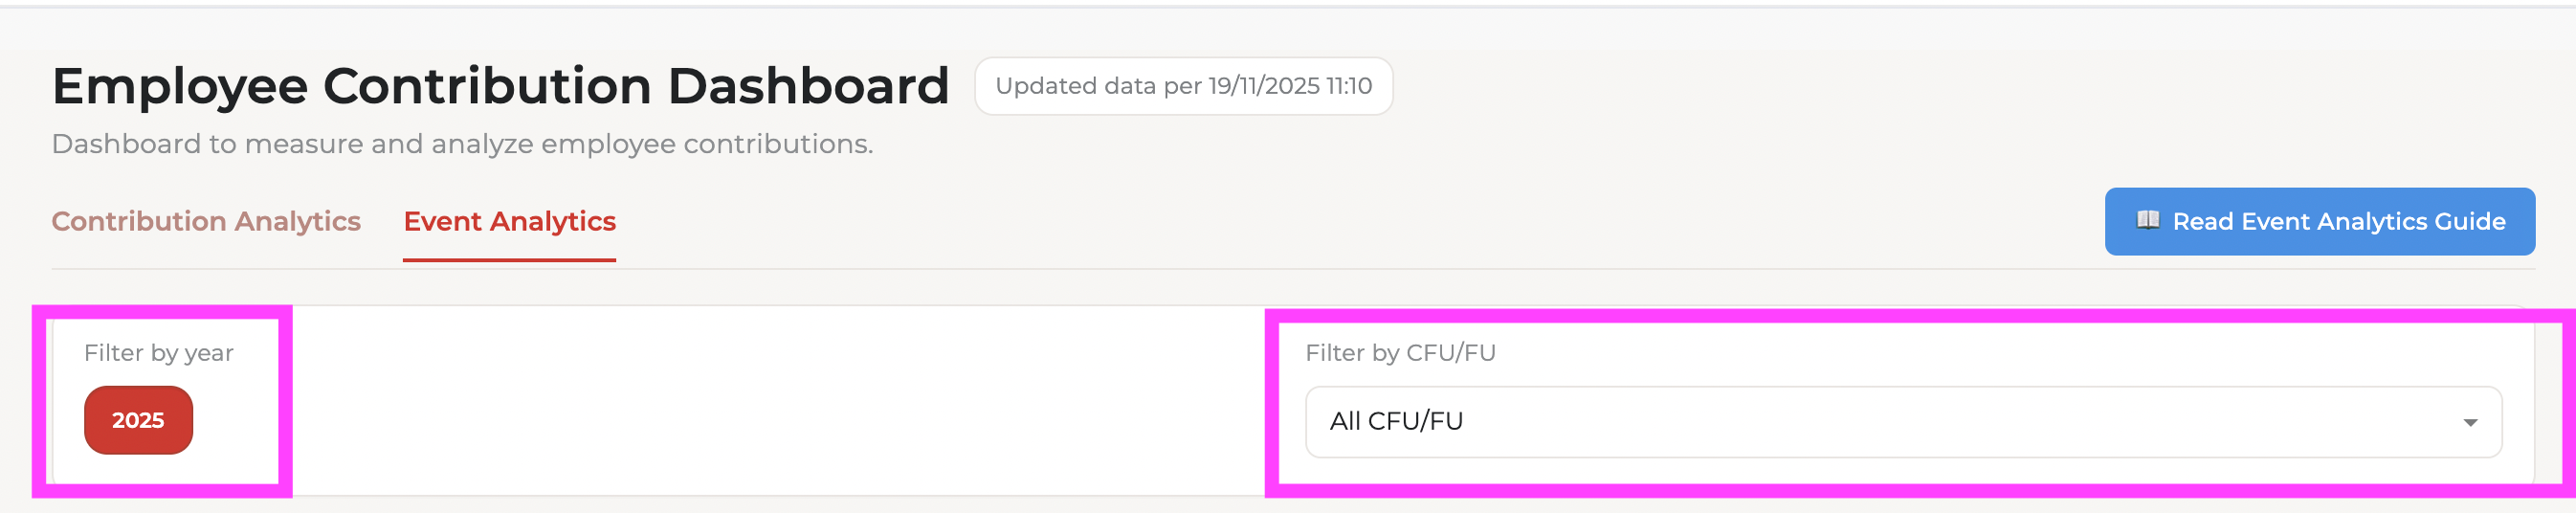
Task: Click the "Updated data per" timestamp badge
Action: tap(1183, 86)
